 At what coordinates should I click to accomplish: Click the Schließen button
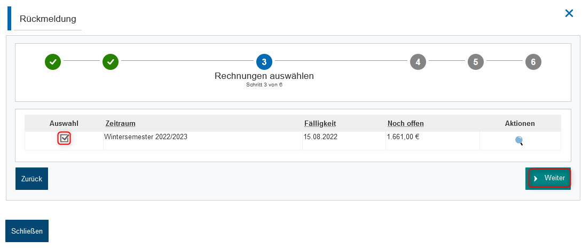click(x=27, y=231)
